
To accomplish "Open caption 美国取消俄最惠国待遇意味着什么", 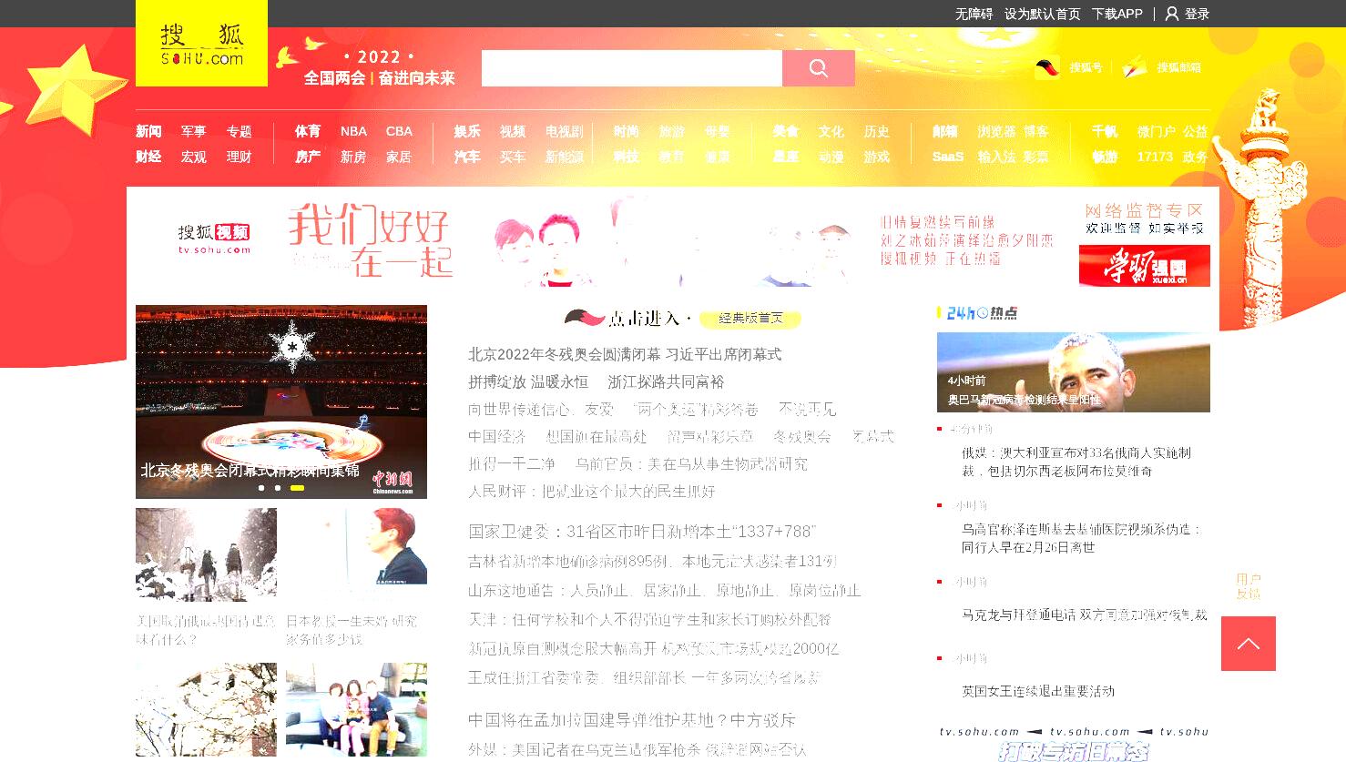I will click(206, 630).
